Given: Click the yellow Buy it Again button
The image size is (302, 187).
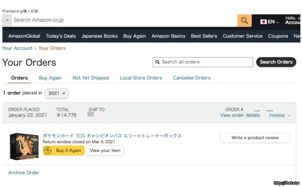Looking at the screenshot, I should click(64, 150).
